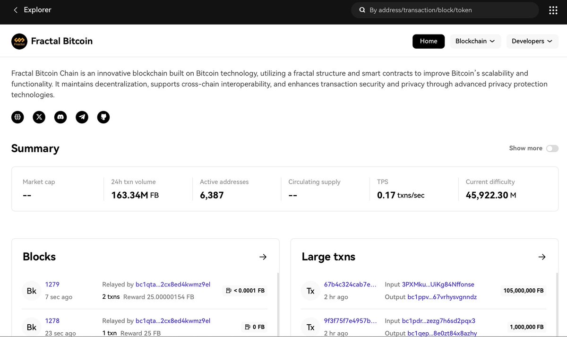Open transaction 67b4c324cab7e... link
The height and width of the screenshot is (337, 567).
point(350,285)
